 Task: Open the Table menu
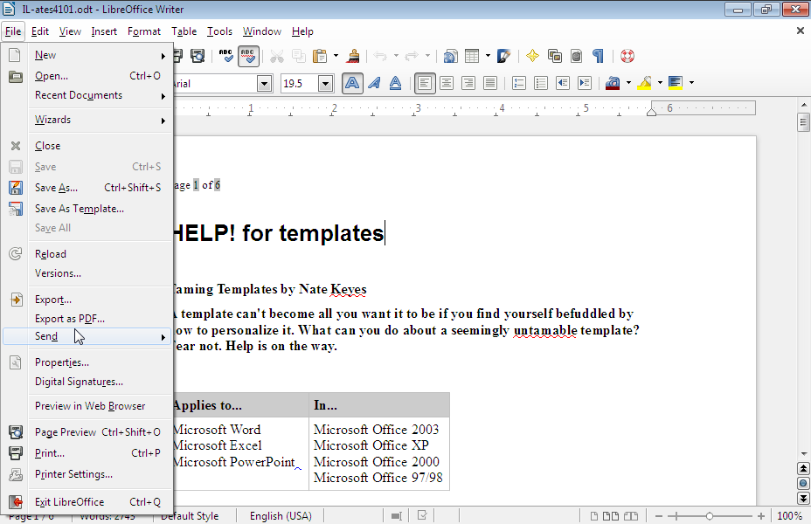pos(184,31)
